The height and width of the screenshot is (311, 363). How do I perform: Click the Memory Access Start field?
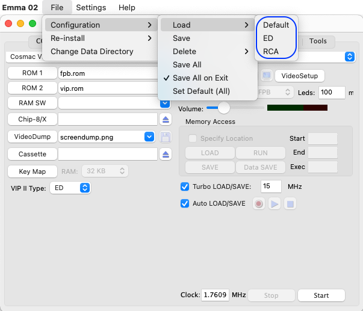(323, 138)
